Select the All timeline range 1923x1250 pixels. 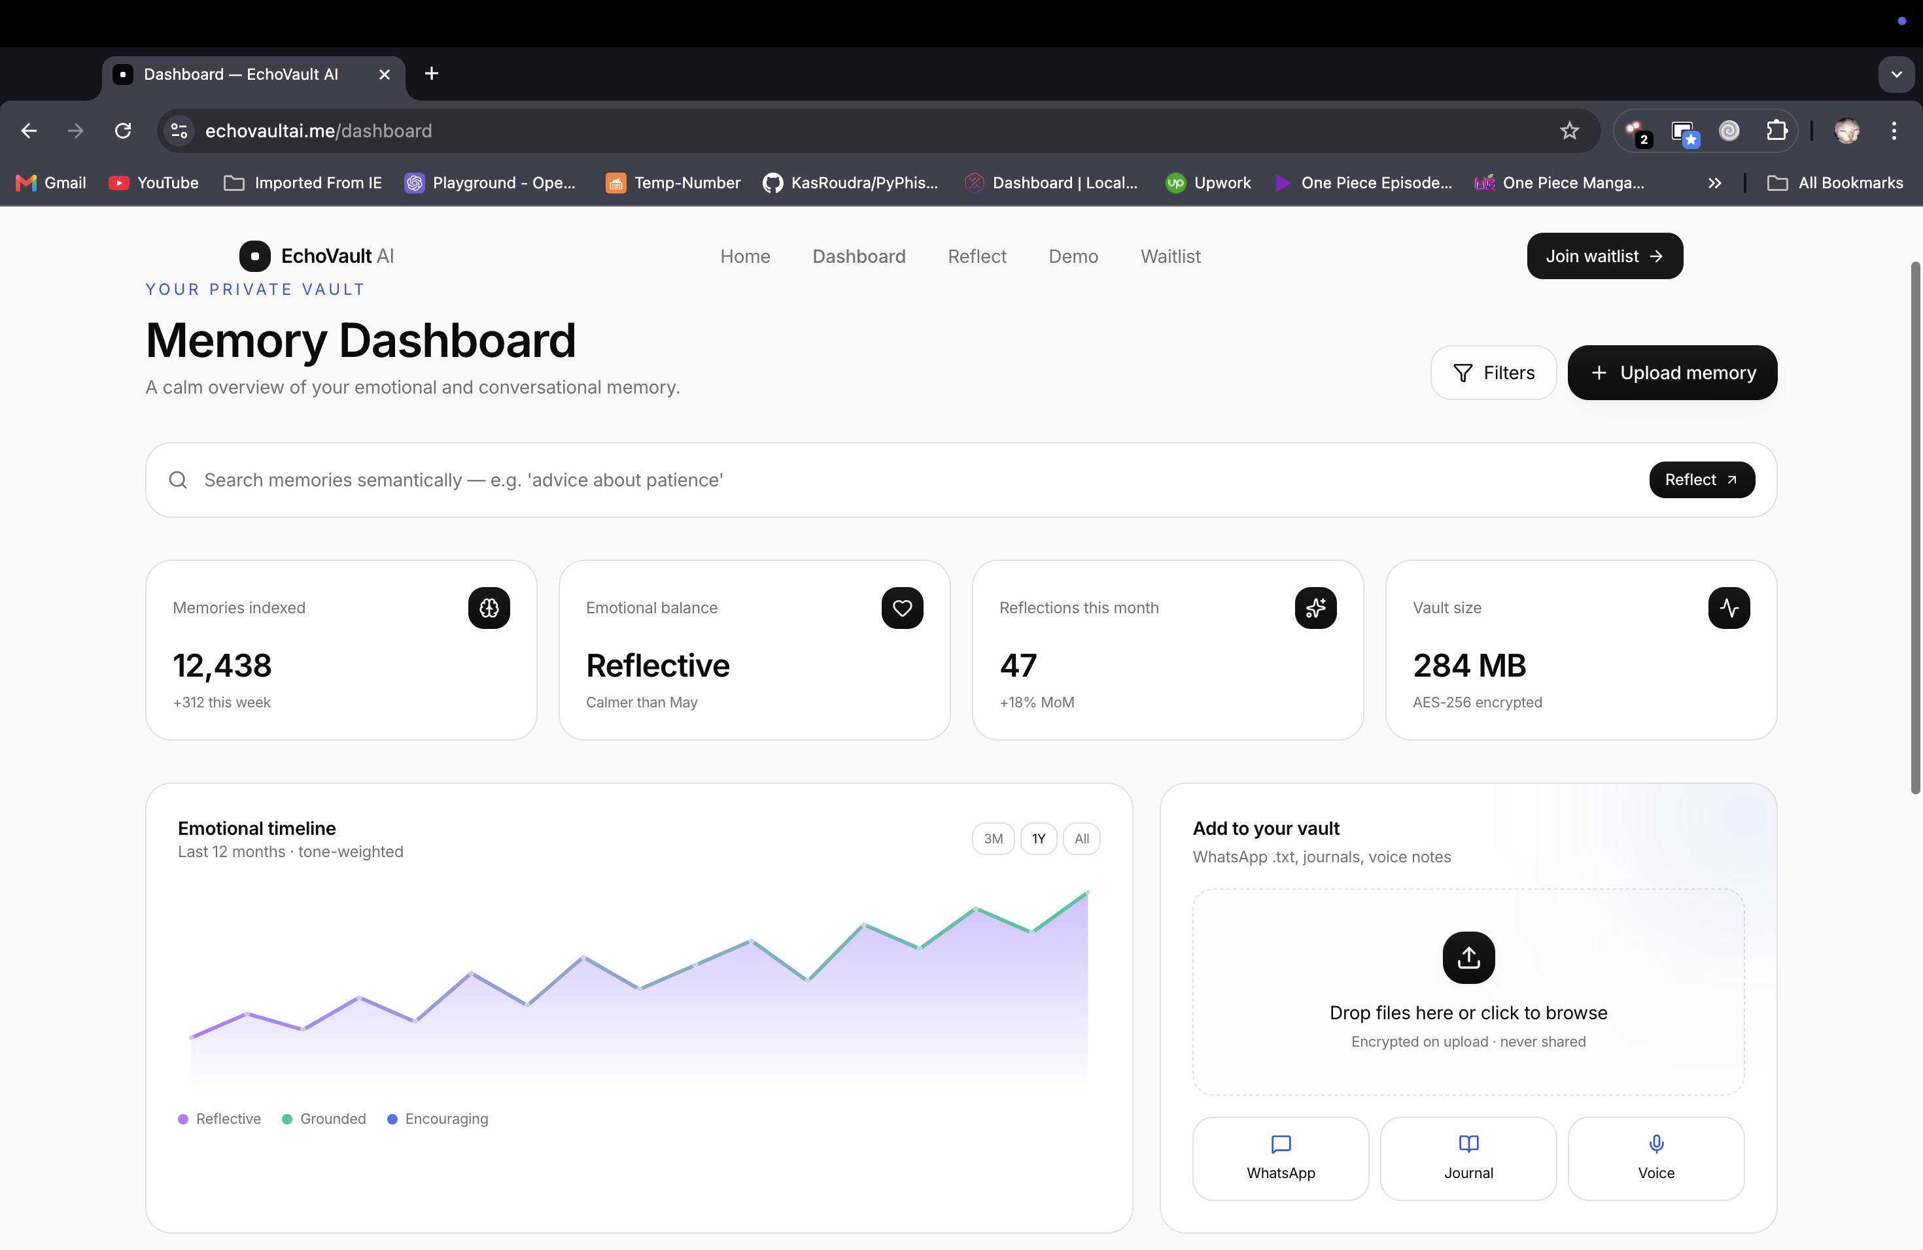coord(1081,839)
